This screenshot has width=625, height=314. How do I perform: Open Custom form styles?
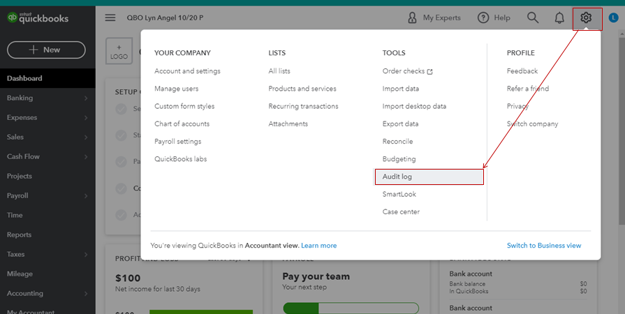[184, 106]
